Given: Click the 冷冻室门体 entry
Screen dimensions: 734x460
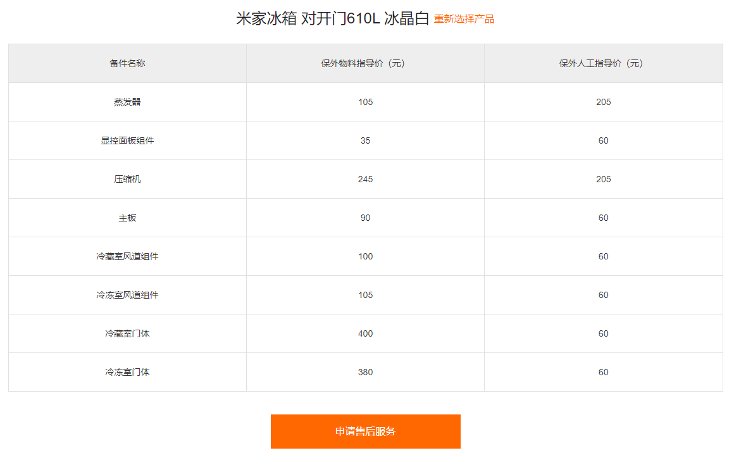Looking at the screenshot, I should (127, 372).
